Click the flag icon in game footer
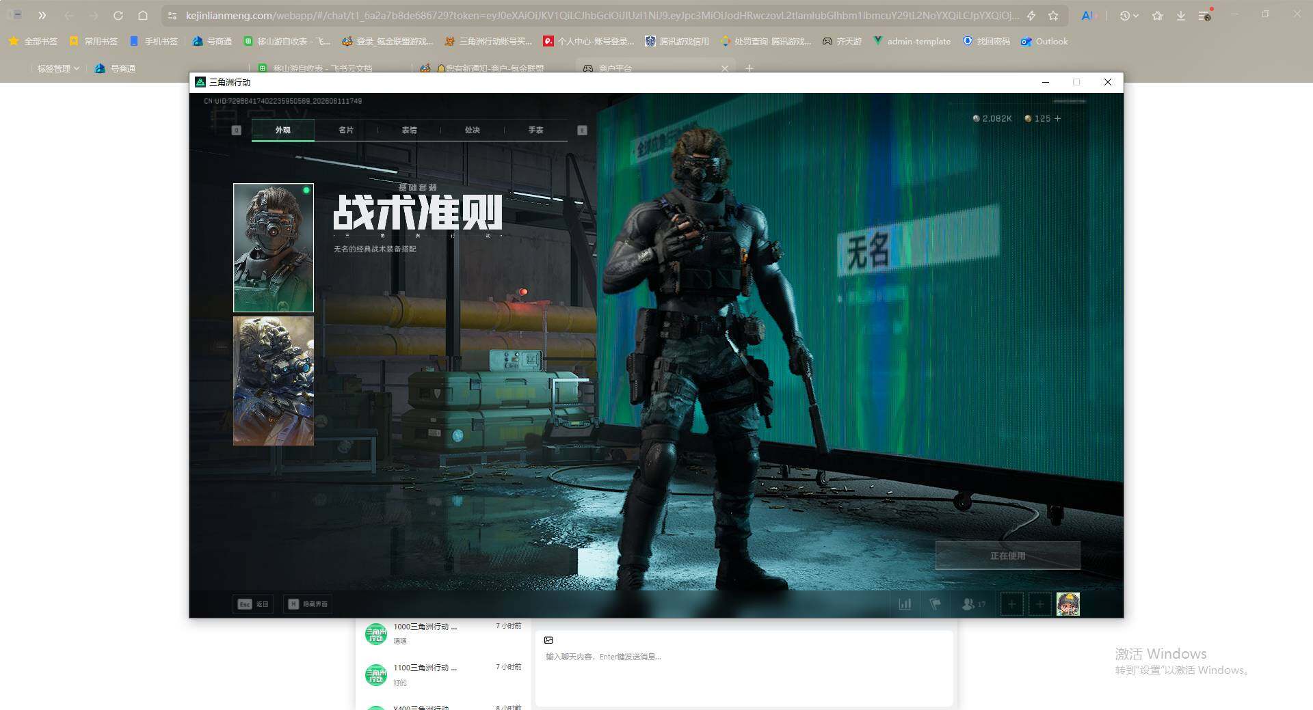This screenshot has width=1313, height=710. point(936,604)
